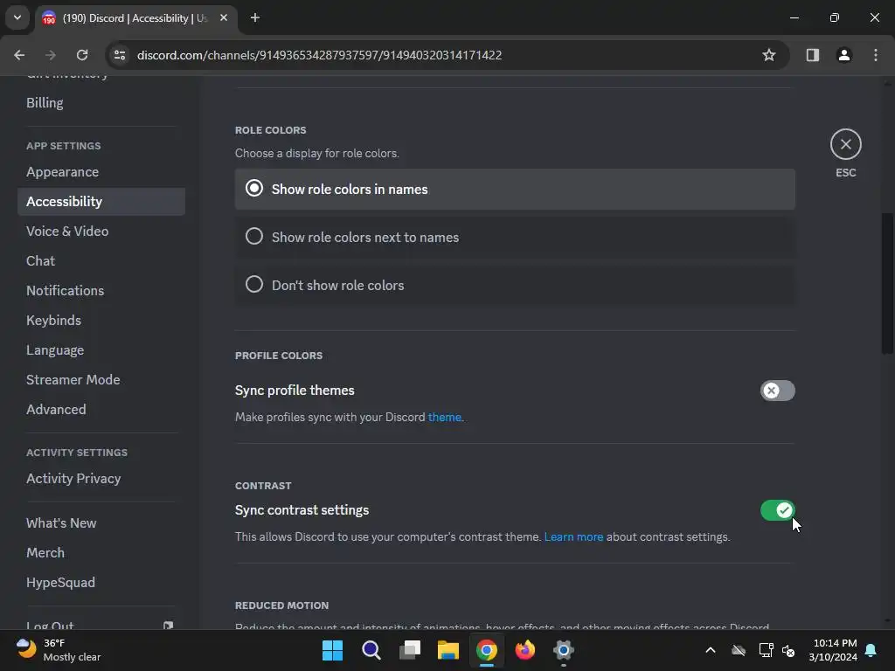Select Don't show role colors
Screen dimensions: 895x671
pyautogui.click(x=515, y=285)
